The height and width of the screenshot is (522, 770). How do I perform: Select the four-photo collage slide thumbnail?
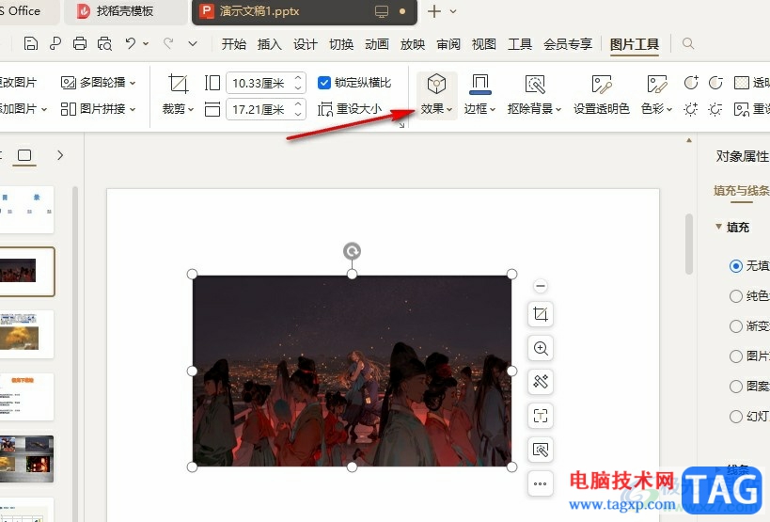pos(25,458)
